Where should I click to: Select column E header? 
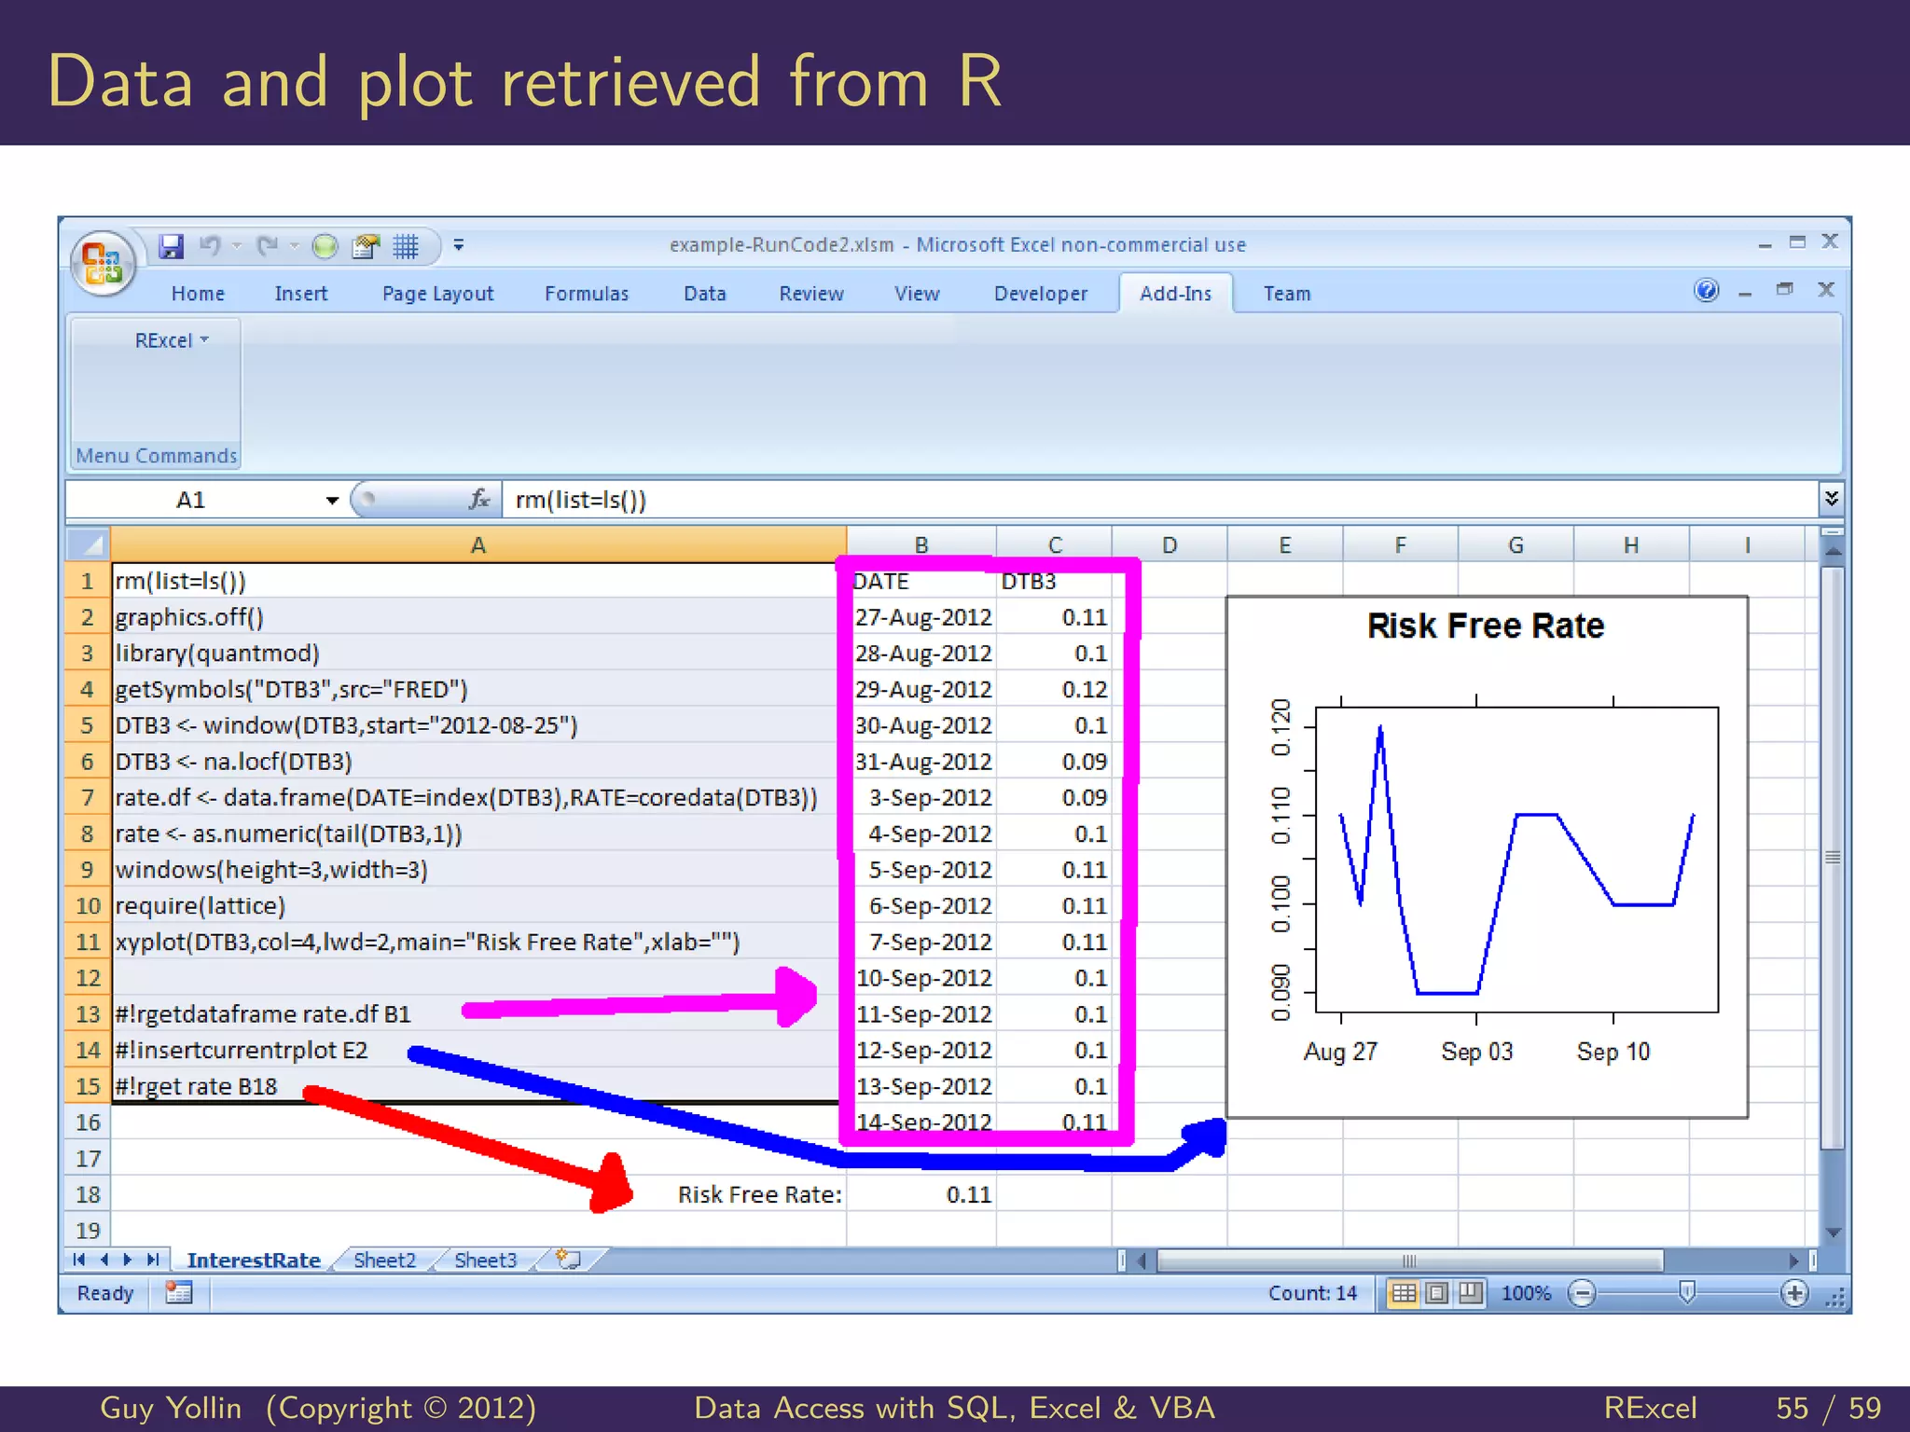(x=1285, y=544)
